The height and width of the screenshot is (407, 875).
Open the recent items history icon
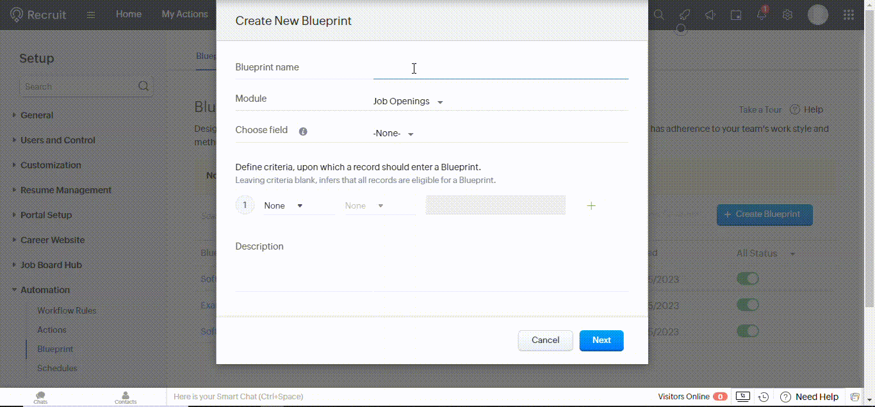(x=764, y=397)
